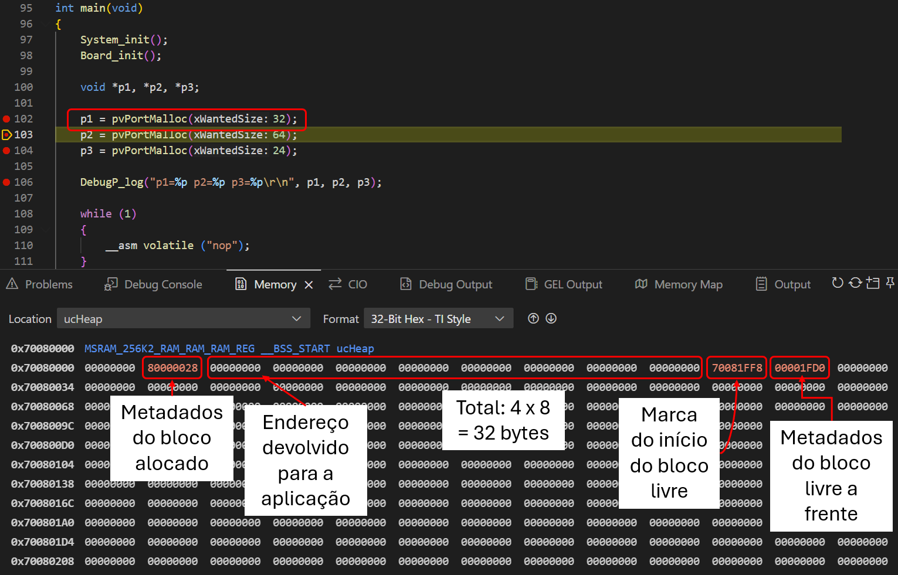898x575 pixels.
Task: Collapse the main function code block
Action: pos(46,24)
